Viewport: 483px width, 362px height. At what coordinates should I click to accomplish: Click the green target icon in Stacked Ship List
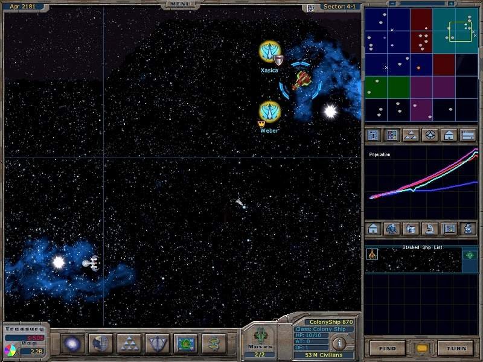coord(470,255)
